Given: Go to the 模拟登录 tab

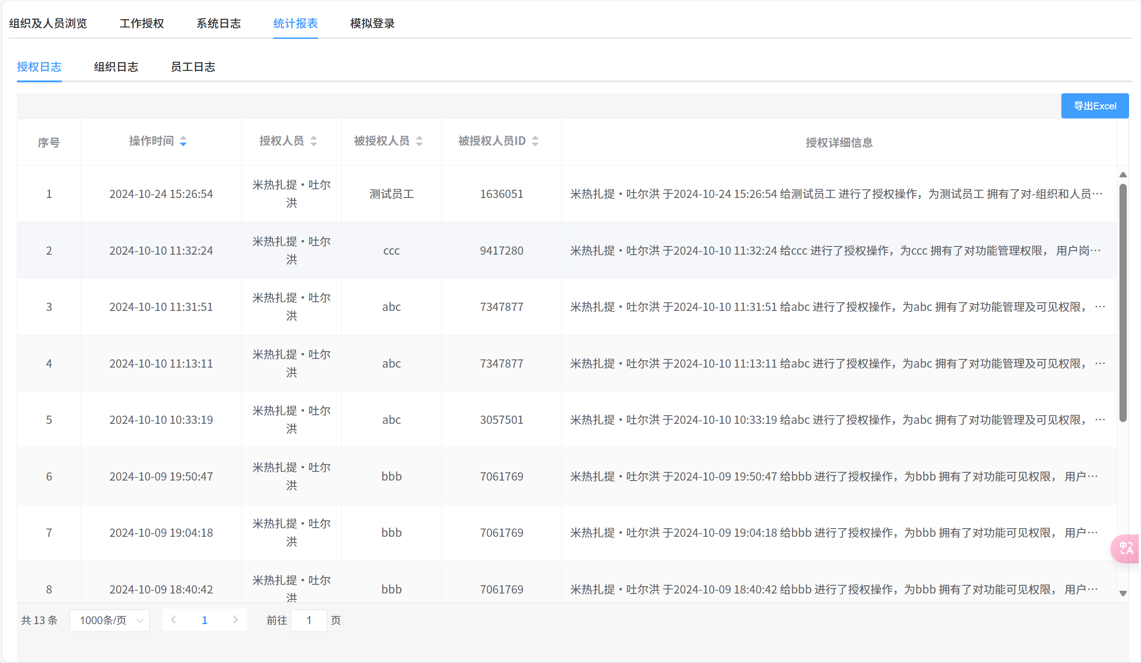Looking at the screenshot, I should tap(372, 23).
